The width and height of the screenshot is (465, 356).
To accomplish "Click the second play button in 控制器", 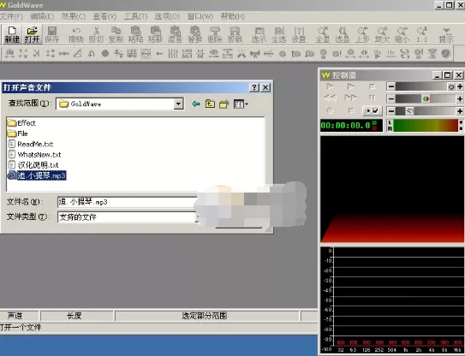I will 350,86.
